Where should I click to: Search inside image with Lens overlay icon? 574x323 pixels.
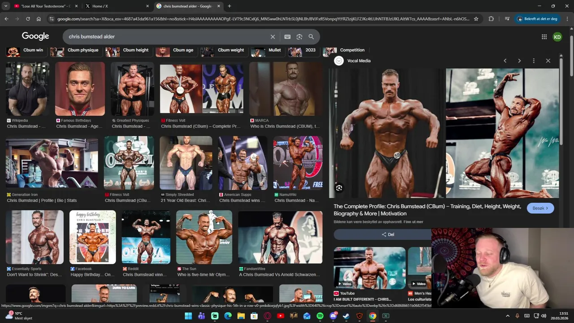pyautogui.click(x=339, y=188)
